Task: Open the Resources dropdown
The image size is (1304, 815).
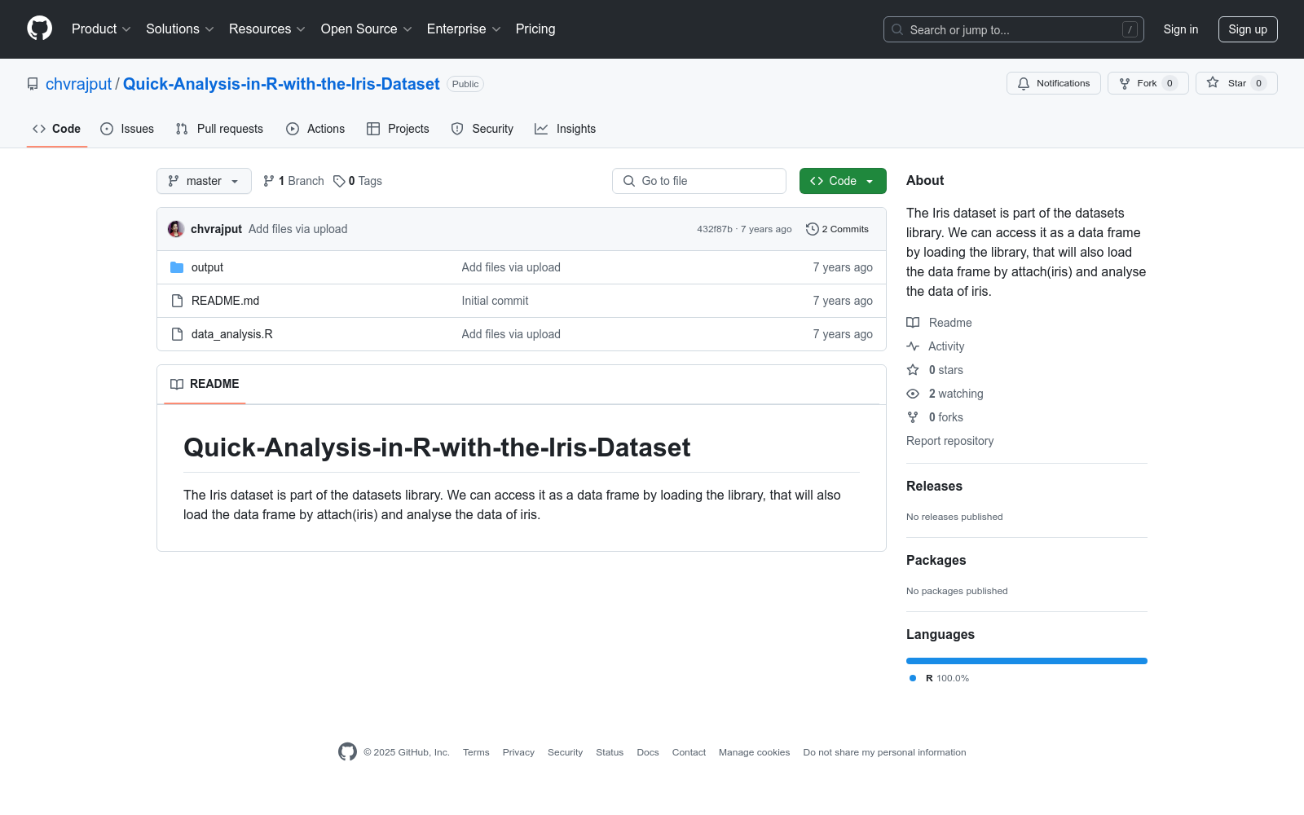Action: pos(267,29)
